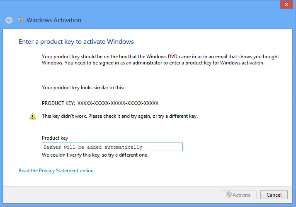
Task: Click the sentence about the Windows DVD box
Action: coord(160,57)
